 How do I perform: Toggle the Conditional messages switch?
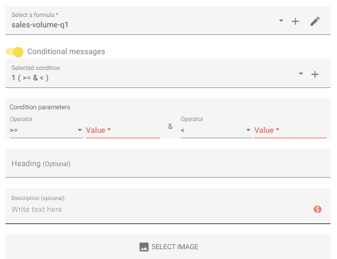click(14, 52)
